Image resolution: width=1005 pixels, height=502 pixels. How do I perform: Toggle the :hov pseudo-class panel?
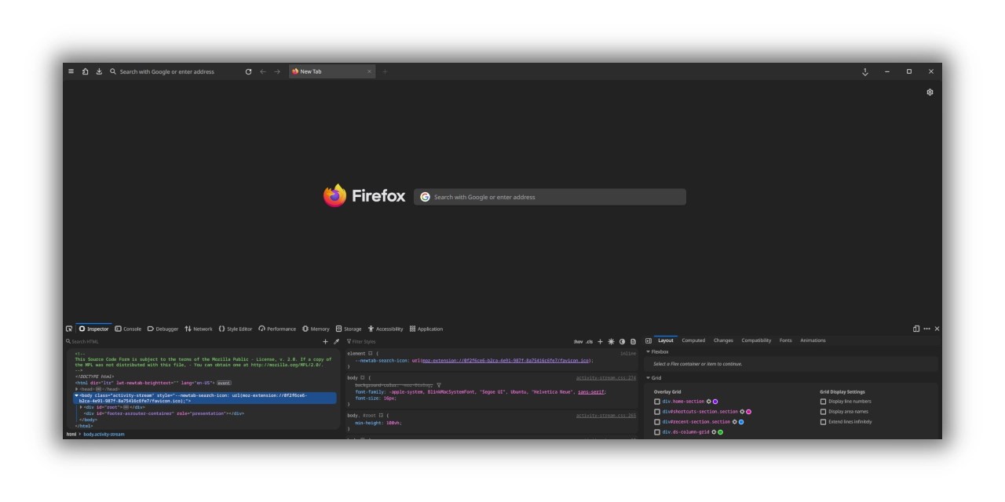click(x=578, y=341)
